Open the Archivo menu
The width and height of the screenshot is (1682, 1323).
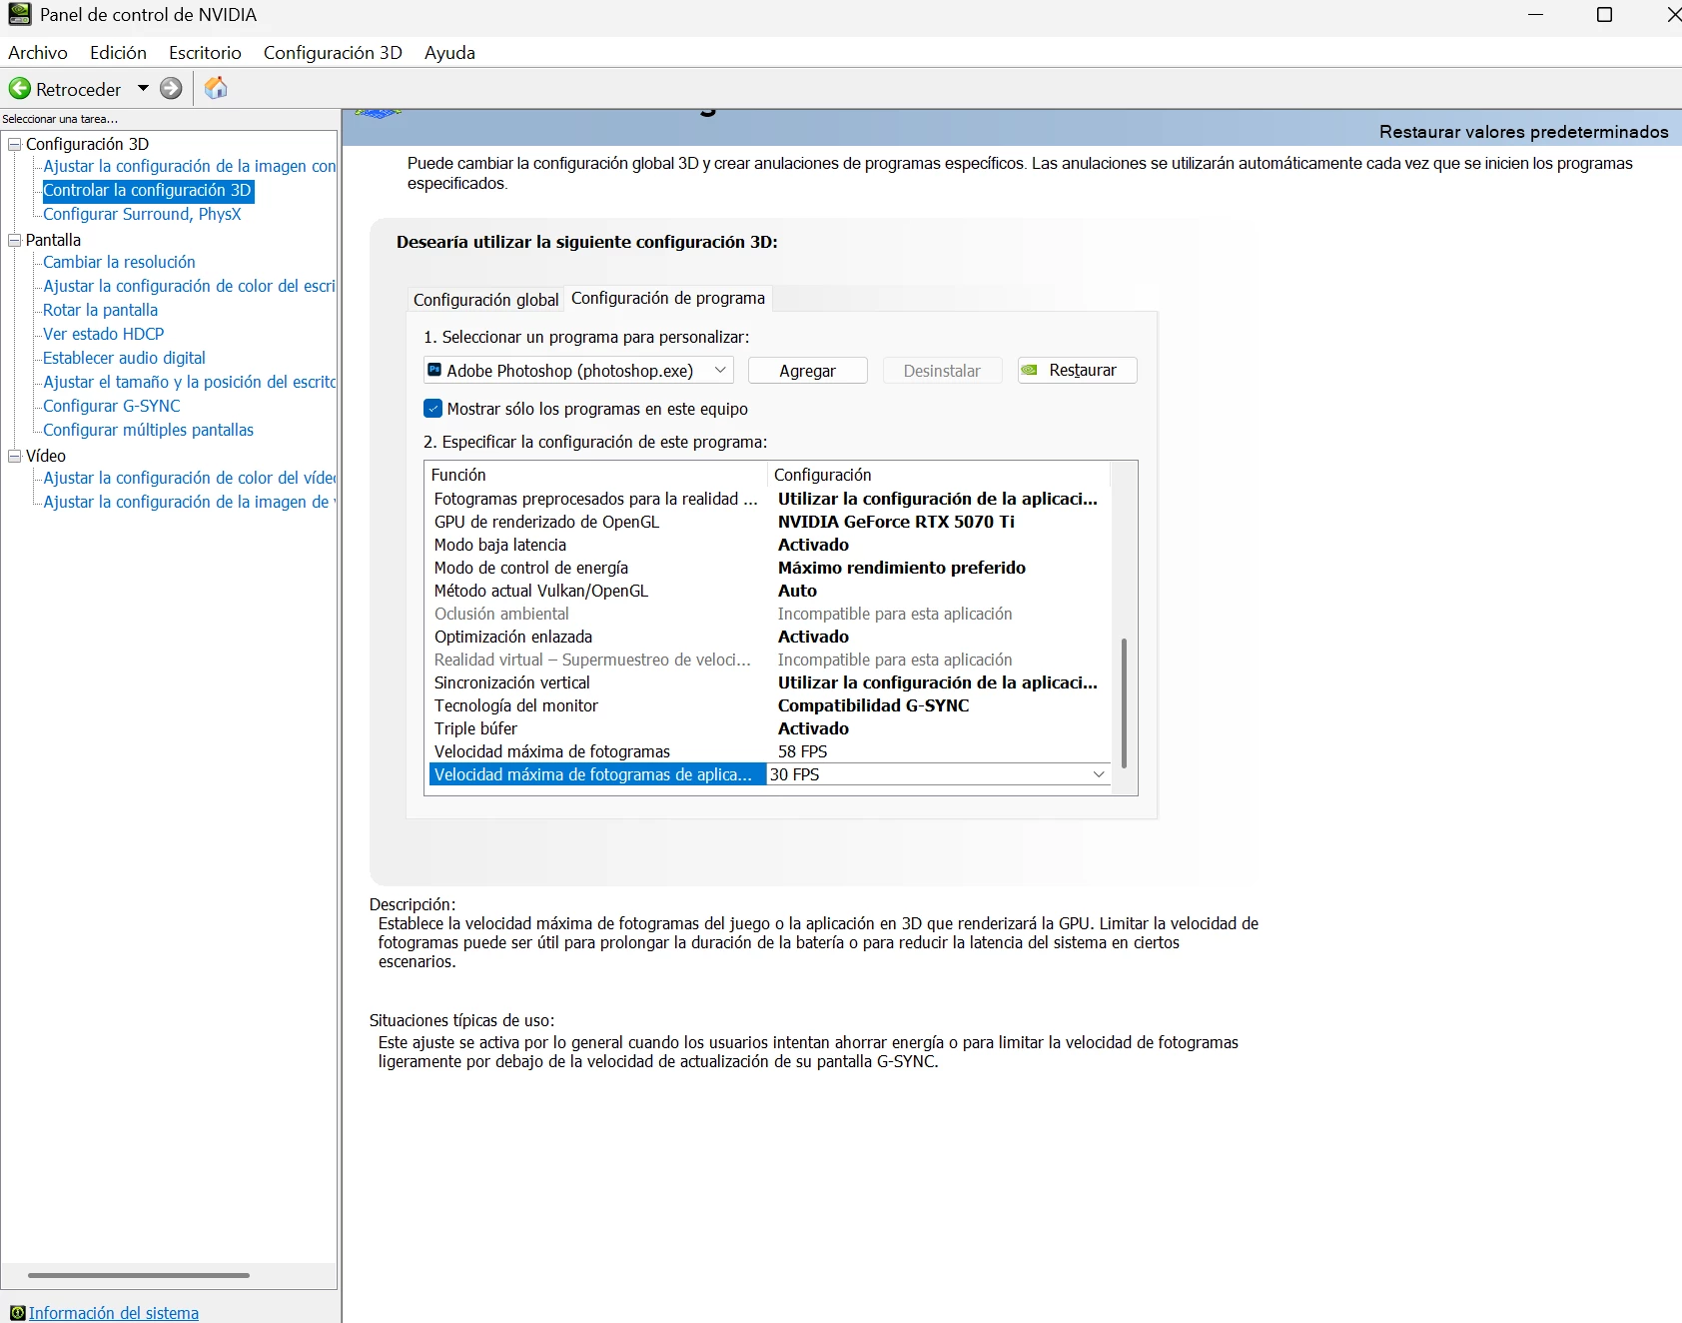click(x=38, y=52)
